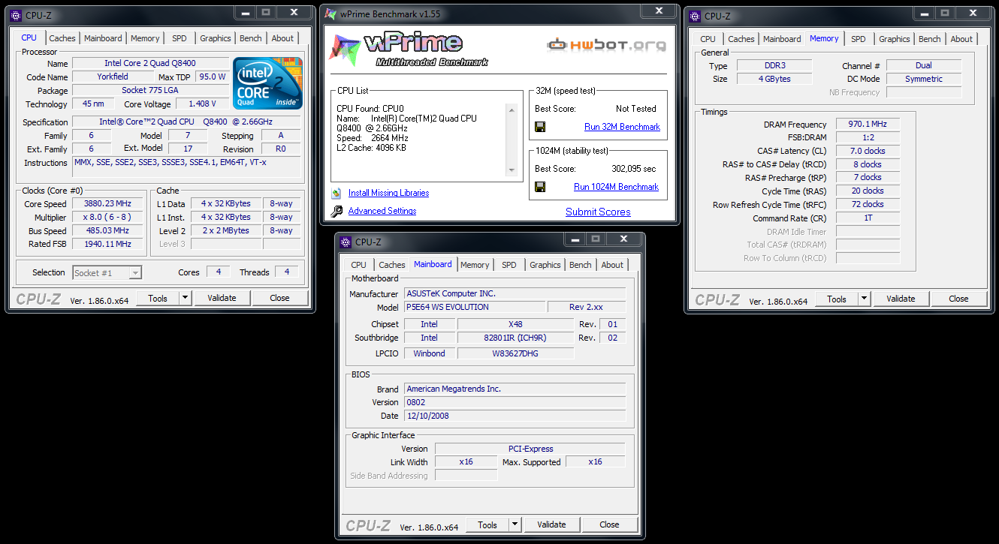The image size is (999, 544).
Task: Click chipset value X48
Action: pos(515,324)
